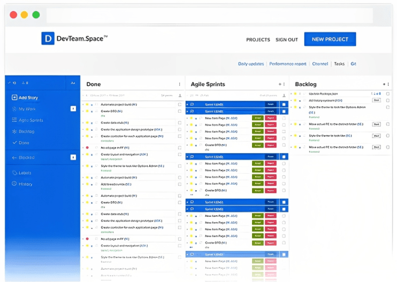
Task: Click the yellow star on 'Automate project build'
Action: coord(87,105)
